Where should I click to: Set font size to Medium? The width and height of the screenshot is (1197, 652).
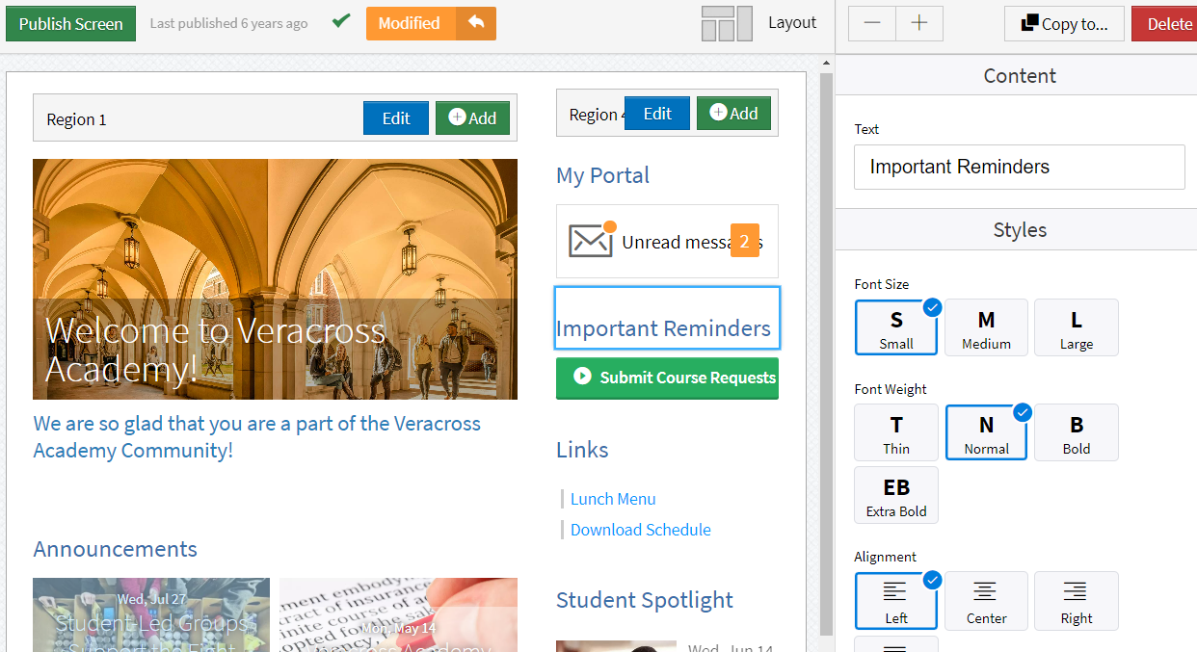pos(986,327)
